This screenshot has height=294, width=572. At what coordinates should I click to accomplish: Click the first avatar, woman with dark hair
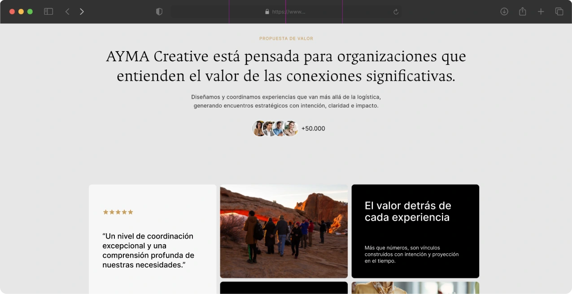(259, 129)
